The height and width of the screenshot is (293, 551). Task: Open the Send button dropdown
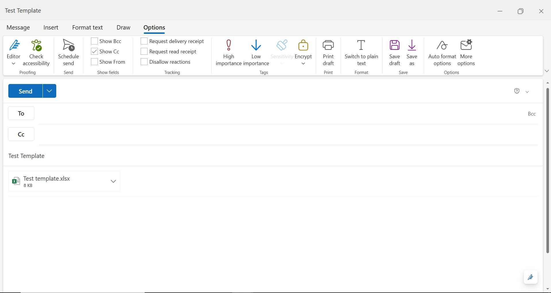point(49,91)
